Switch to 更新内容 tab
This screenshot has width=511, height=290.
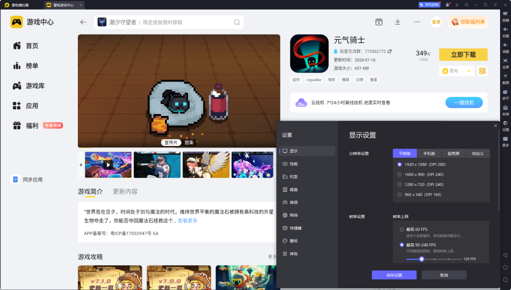pos(125,191)
